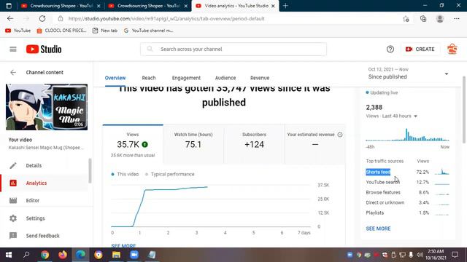Image resolution: width=467 pixels, height=262 pixels.
Task: Click the left sidebar scrollbar
Action: (90, 171)
